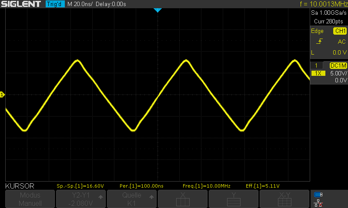
Task: Click the CH1 trigger source badge
Action: (x=340, y=31)
